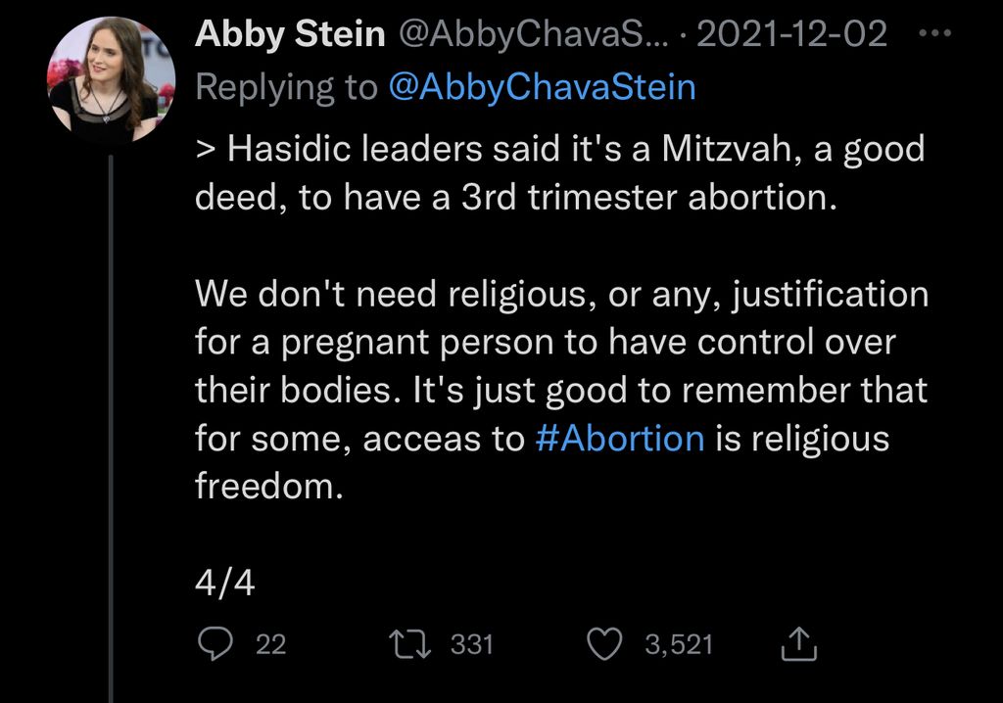Click the paragraph starting "Hasidic leaders said"
The image size is (1003, 703).
[x=558, y=172]
